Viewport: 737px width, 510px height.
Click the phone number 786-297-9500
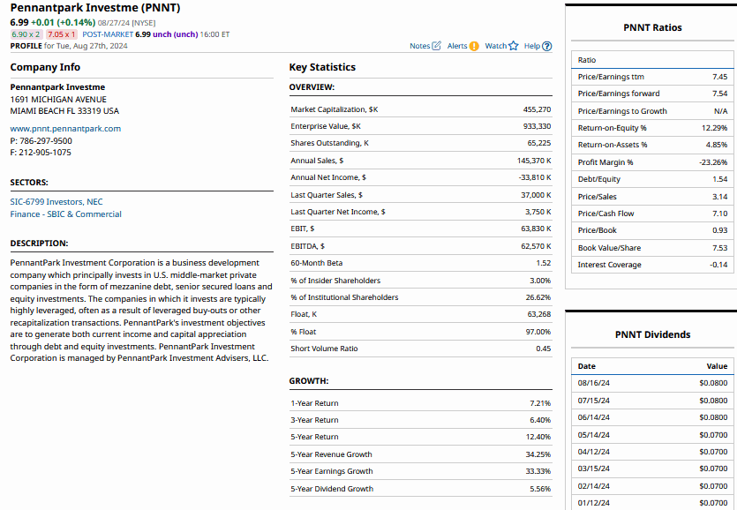tap(46, 141)
